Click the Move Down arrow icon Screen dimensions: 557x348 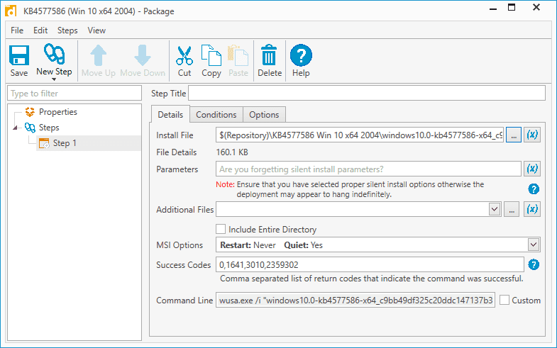[143, 55]
